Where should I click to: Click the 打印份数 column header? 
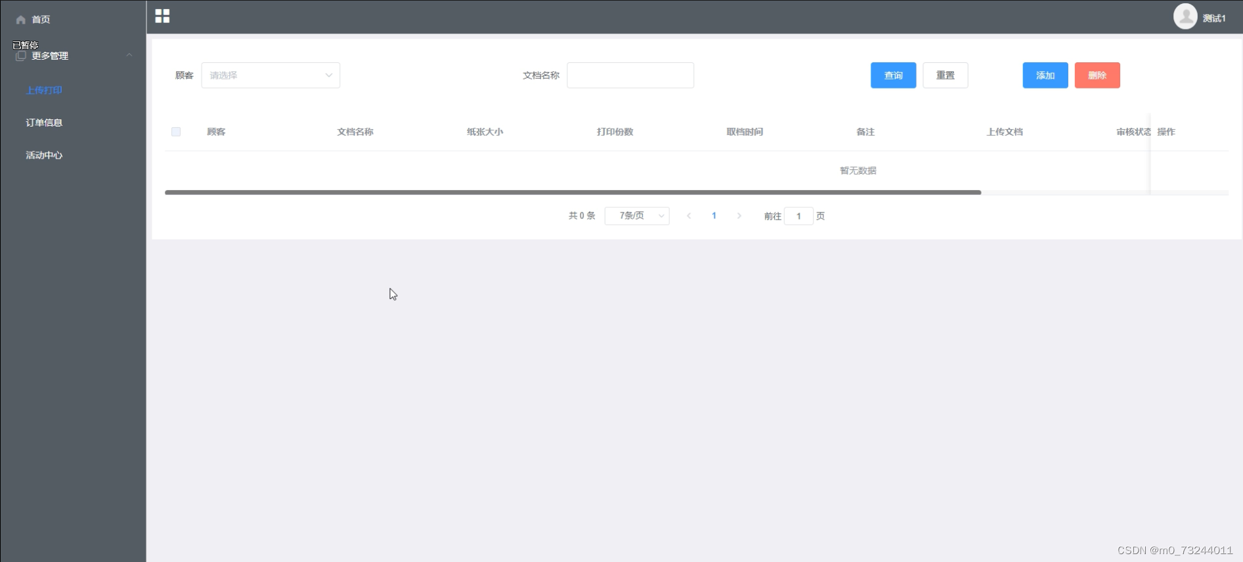[x=615, y=132]
